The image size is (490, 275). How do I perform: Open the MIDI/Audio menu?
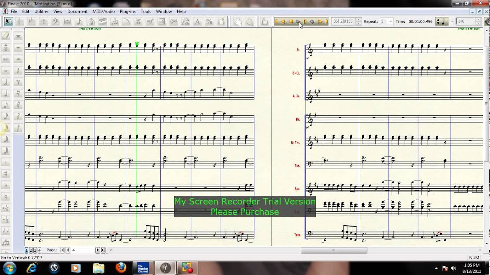point(103,11)
